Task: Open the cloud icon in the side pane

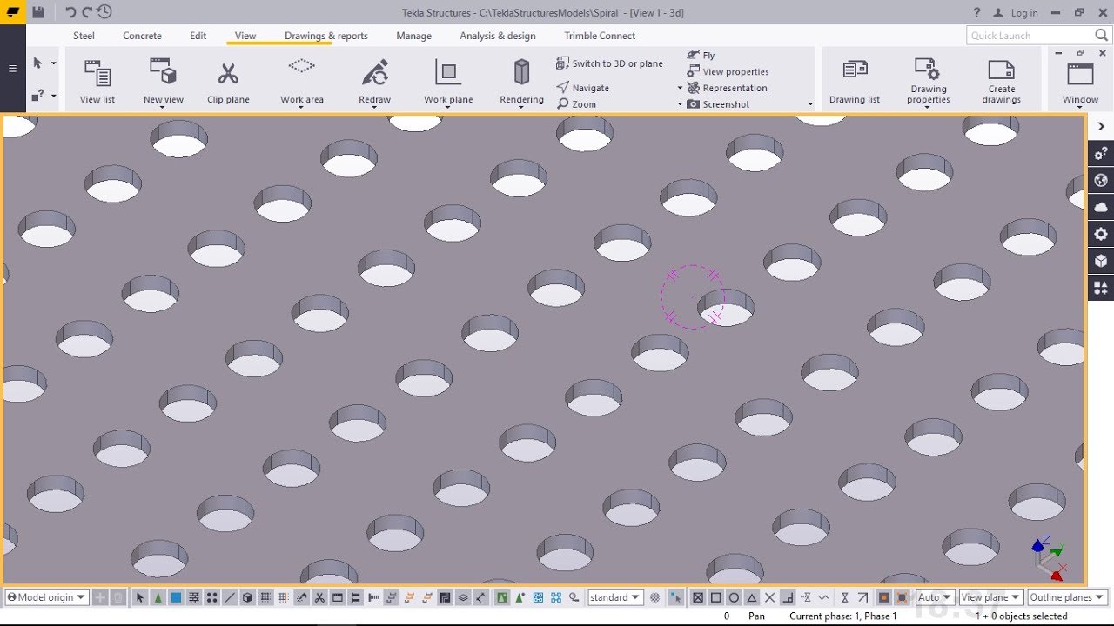Action: tap(1101, 207)
